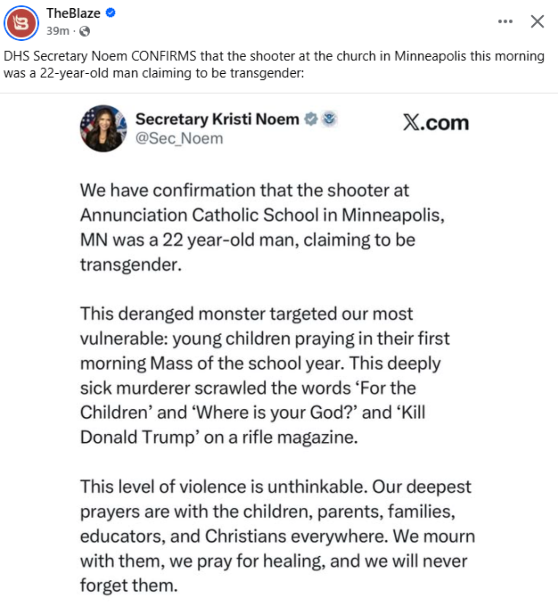The width and height of the screenshot is (558, 605).
Task: Click Kristi Noem's avatar in the tweet
Action: (103, 128)
